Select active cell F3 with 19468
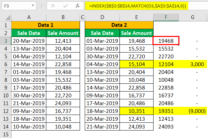Screen dimensions: 208x138 click(166, 41)
